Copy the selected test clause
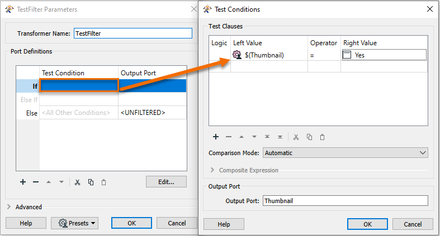Image resolution: width=440 pixels, height=236 pixels. click(309, 137)
